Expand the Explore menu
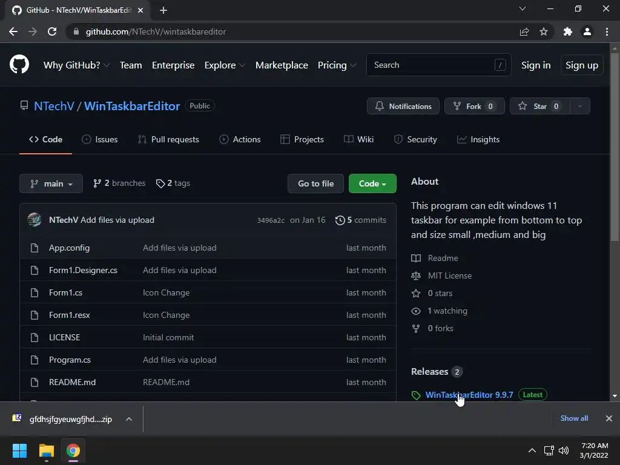This screenshot has height=465, width=620. click(x=225, y=65)
